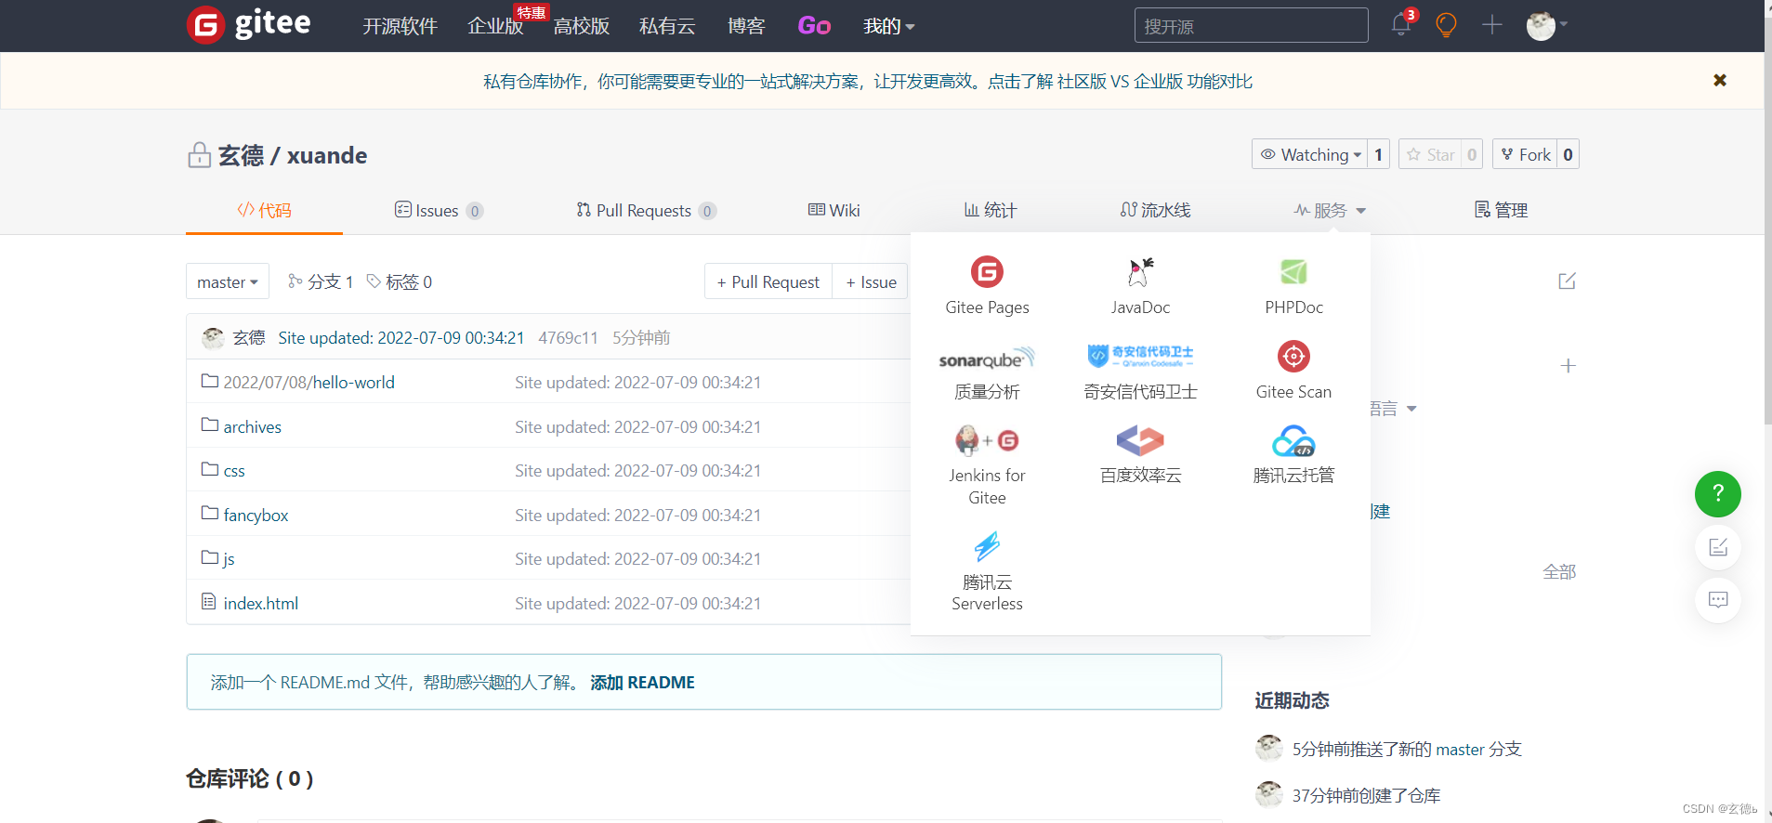The height and width of the screenshot is (823, 1772).
Task: Click the fork count 0
Action: pos(1568,154)
